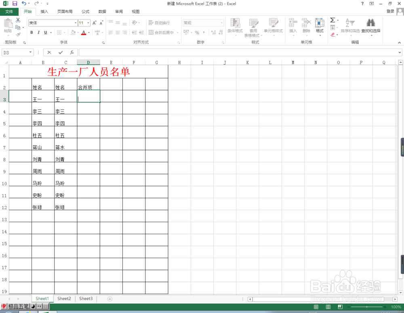Image resolution: width=404 pixels, height=313 pixels.
Task: Expand Merge and Center dropdown arrow
Action: click(177, 33)
